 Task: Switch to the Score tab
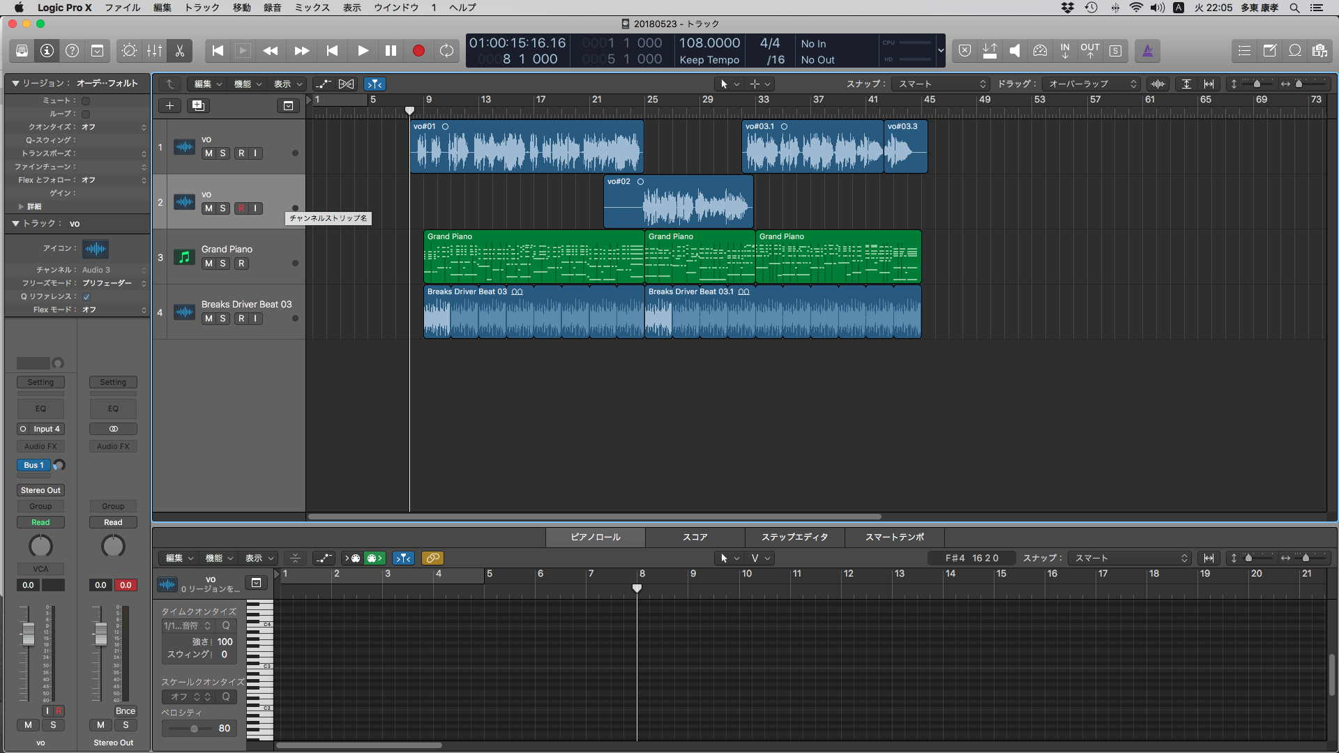pyautogui.click(x=695, y=537)
